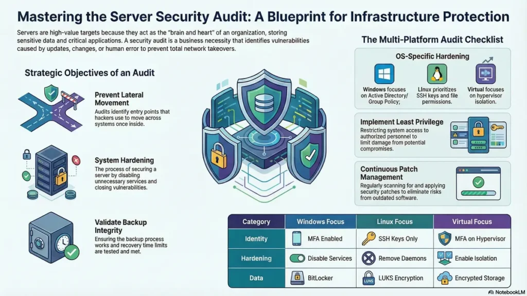Image resolution: width=527 pixels, height=296 pixels.
Task: Click the locked server rack illustration
Action: (51, 173)
